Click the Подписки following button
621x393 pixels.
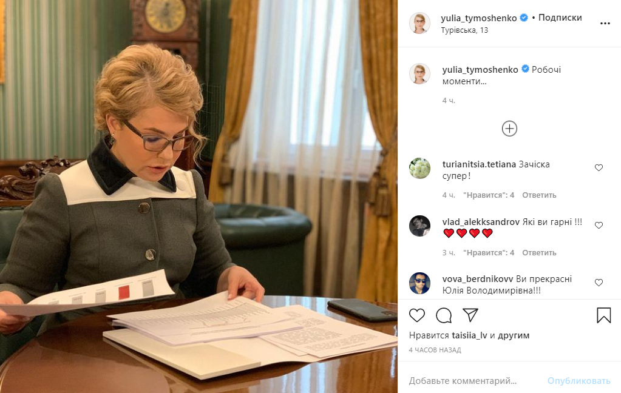[560, 18]
